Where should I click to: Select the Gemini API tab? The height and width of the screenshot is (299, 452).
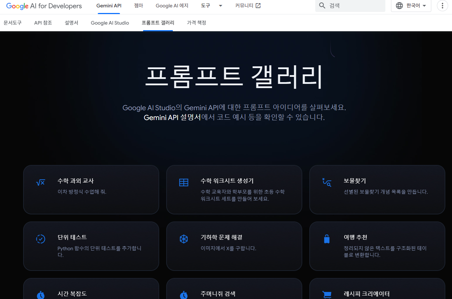pyautogui.click(x=109, y=6)
